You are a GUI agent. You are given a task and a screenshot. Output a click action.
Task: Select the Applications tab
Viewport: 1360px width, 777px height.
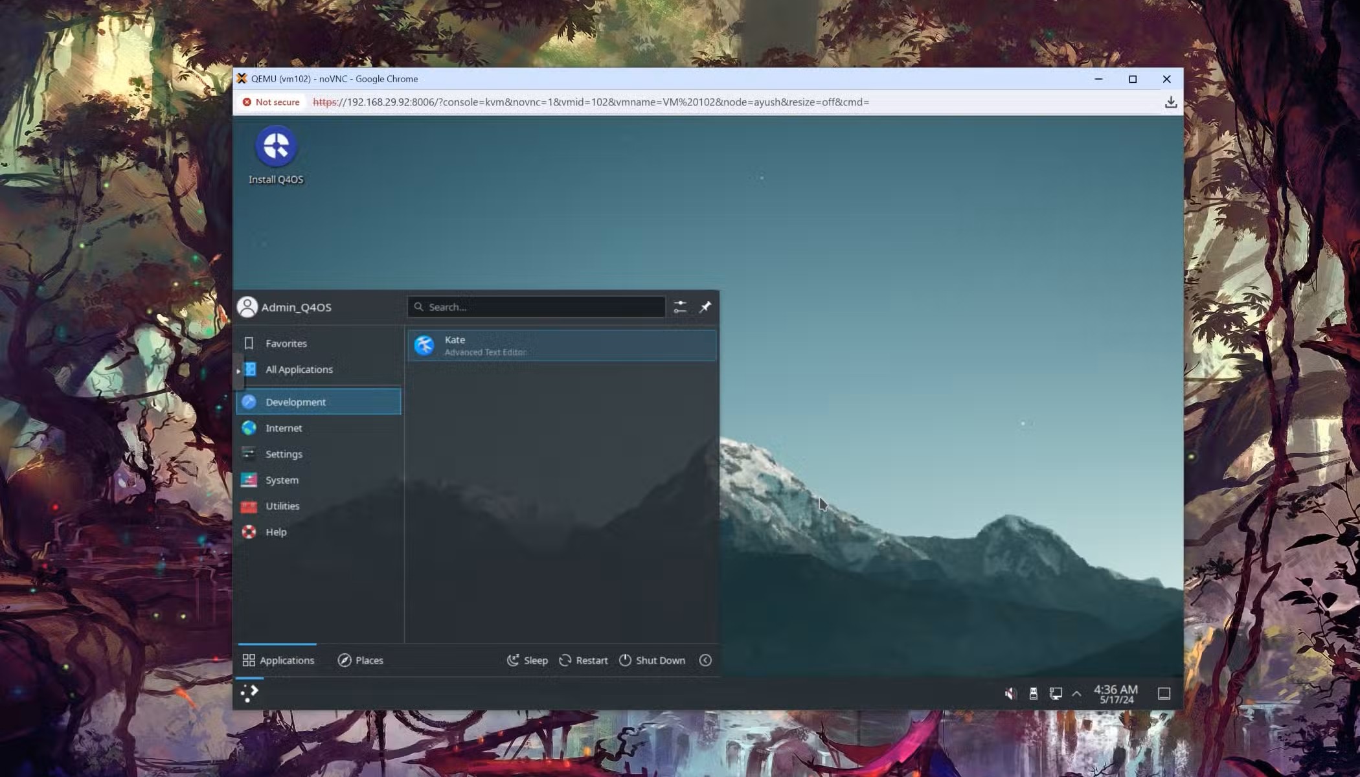click(x=278, y=660)
